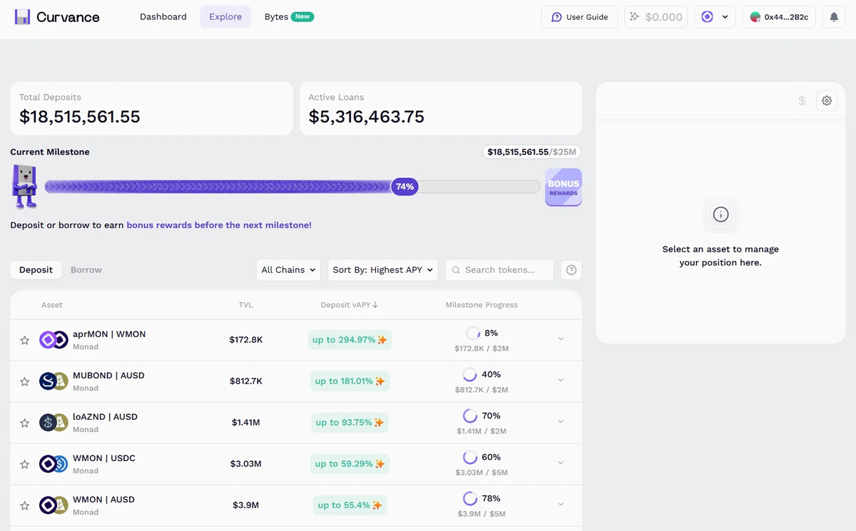Open the All Chains dropdown

(288, 270)
